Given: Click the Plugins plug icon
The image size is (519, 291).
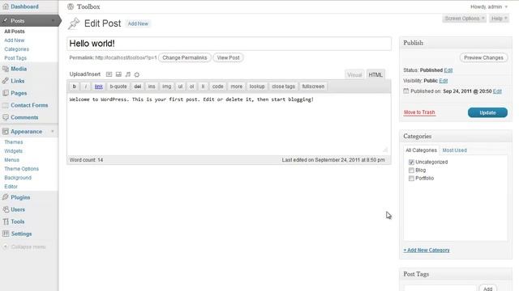Looking at the screenshot, I should click(6, 197).
